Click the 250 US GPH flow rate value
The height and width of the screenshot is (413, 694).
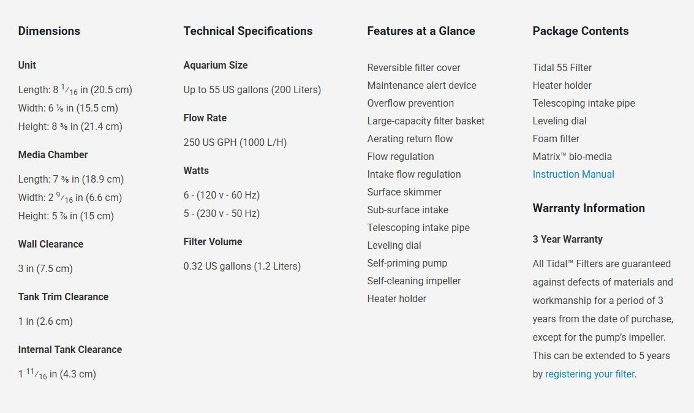[x=235, y=142]
